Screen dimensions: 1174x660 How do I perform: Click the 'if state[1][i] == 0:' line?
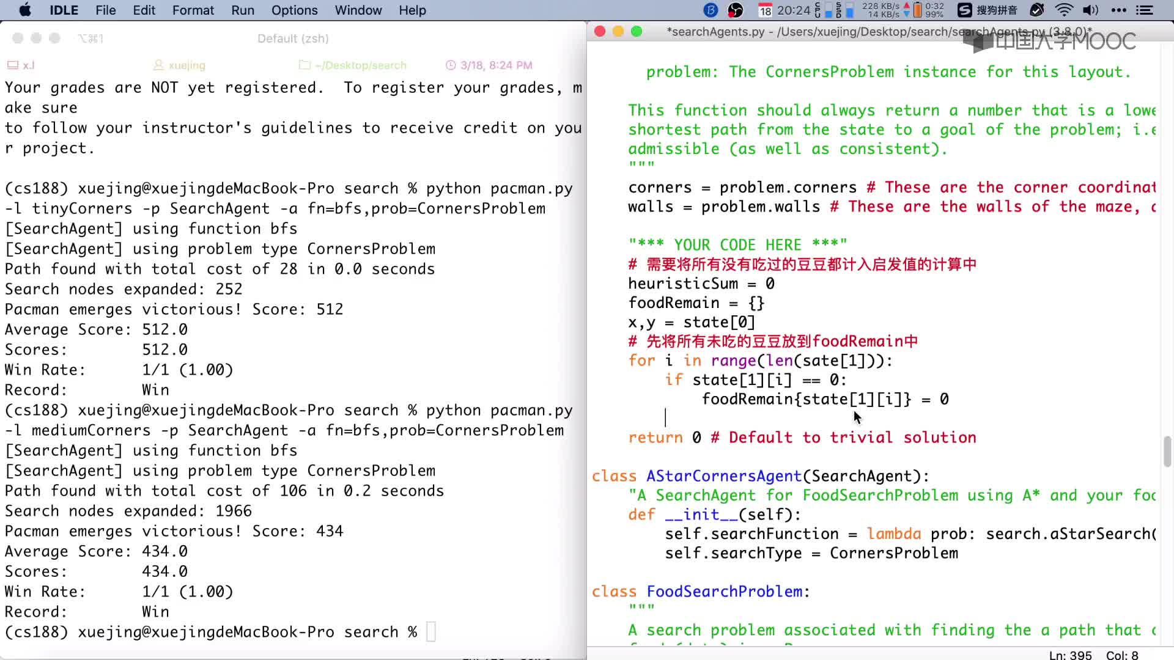coord(756,380)
